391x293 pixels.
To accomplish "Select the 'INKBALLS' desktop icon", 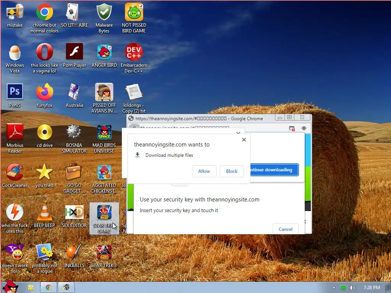I will (74, 256).
